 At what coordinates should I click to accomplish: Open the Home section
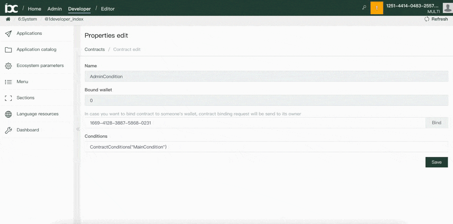pos(34,9)
